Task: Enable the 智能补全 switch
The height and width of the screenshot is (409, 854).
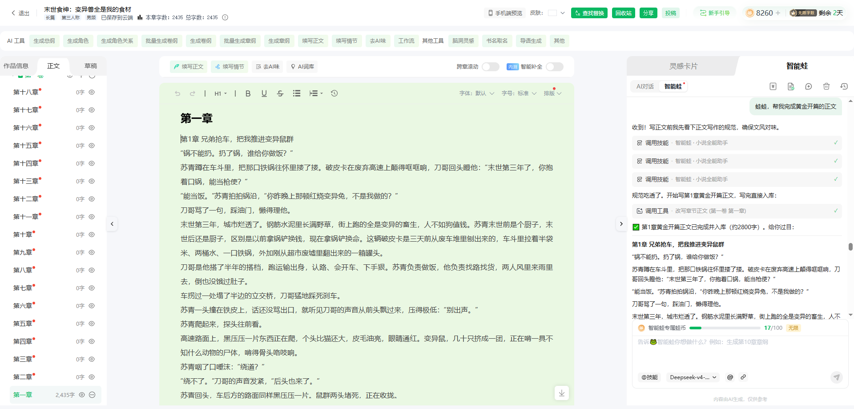Action: pos(555,67)
